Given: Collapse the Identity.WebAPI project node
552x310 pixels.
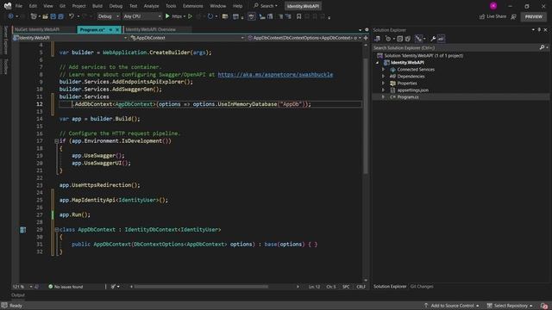Looking at the screenshot, I should tap(378, 63).
